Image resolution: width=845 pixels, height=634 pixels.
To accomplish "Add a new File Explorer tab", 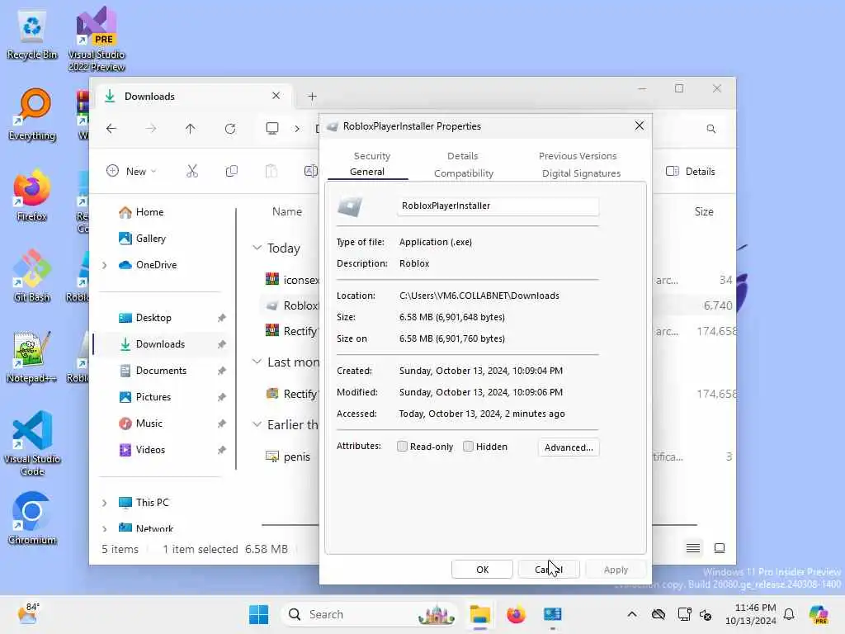I will [312, 97].
